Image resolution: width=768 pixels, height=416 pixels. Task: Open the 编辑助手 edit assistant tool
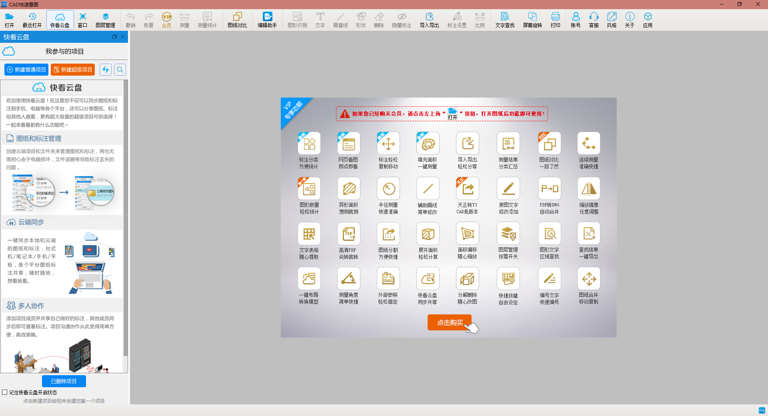267,20
